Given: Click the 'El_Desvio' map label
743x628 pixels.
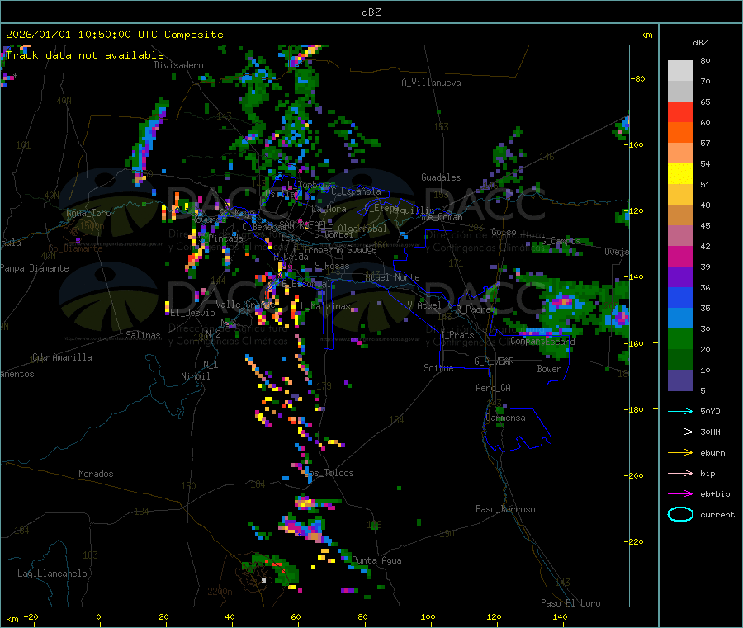Looking at the screenshot, I should (x=192, y=313).
